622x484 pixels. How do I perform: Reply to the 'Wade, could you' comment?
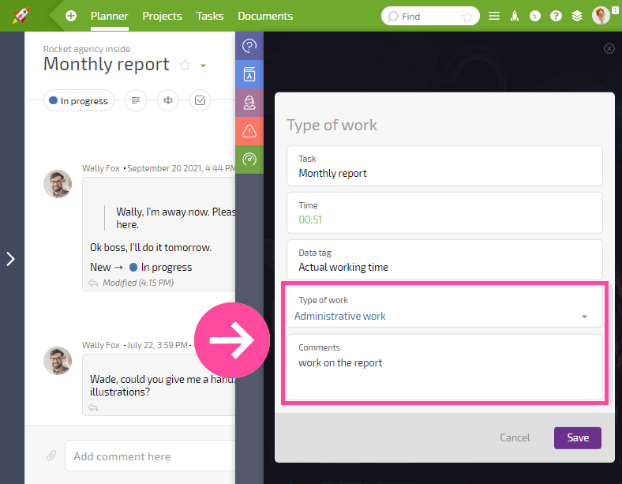coord(93,408)
